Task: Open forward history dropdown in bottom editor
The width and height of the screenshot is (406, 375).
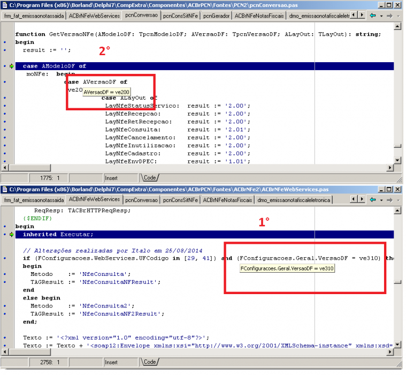Action: click(398, 200)
